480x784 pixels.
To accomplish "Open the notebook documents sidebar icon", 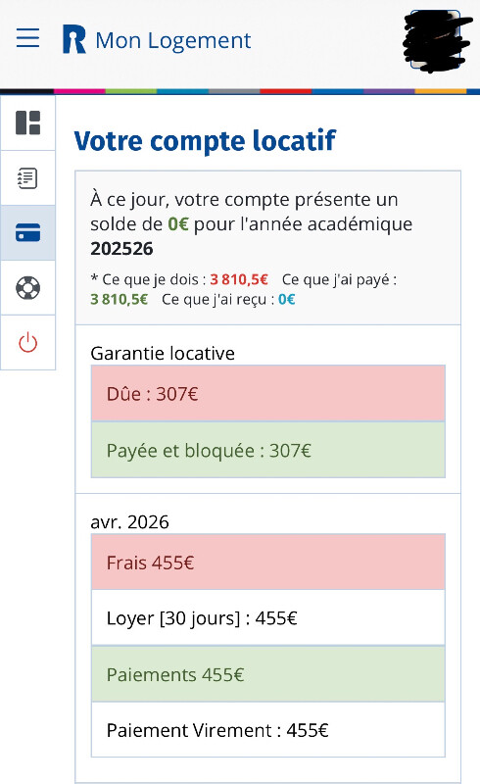I will (x=28, y=178).
